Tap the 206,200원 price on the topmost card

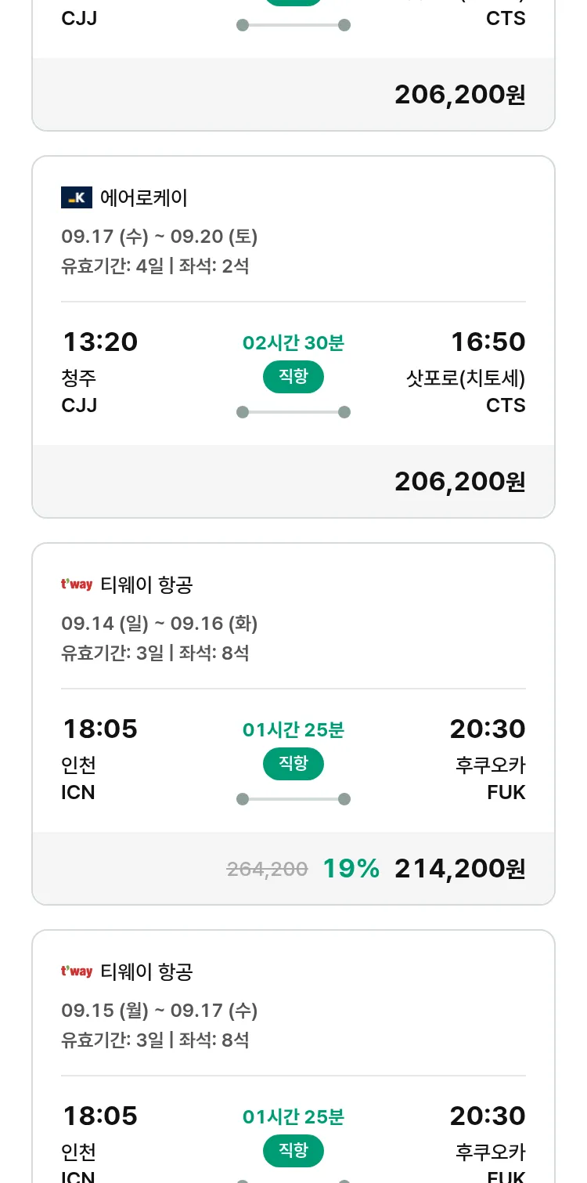click(459, 94)
